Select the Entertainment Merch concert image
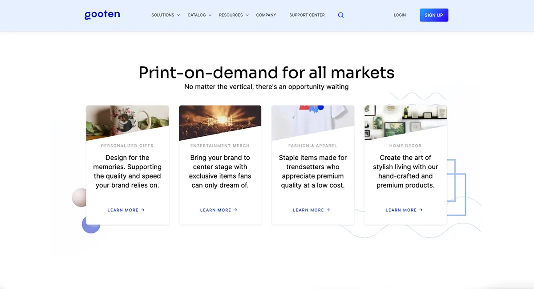Image resolution: width=534 pixels, height=289 pixels. coord(220,119)
